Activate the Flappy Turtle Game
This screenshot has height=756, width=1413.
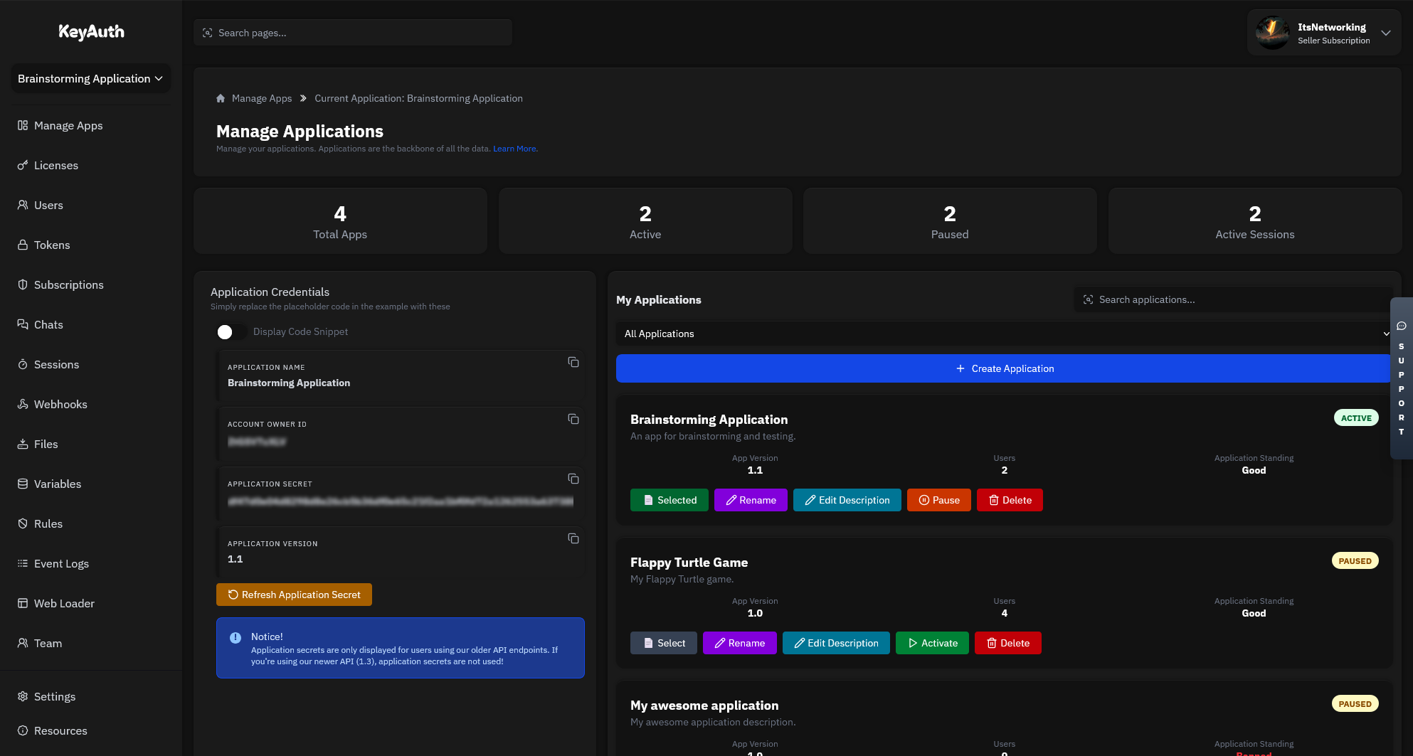(x=932, y=643)
